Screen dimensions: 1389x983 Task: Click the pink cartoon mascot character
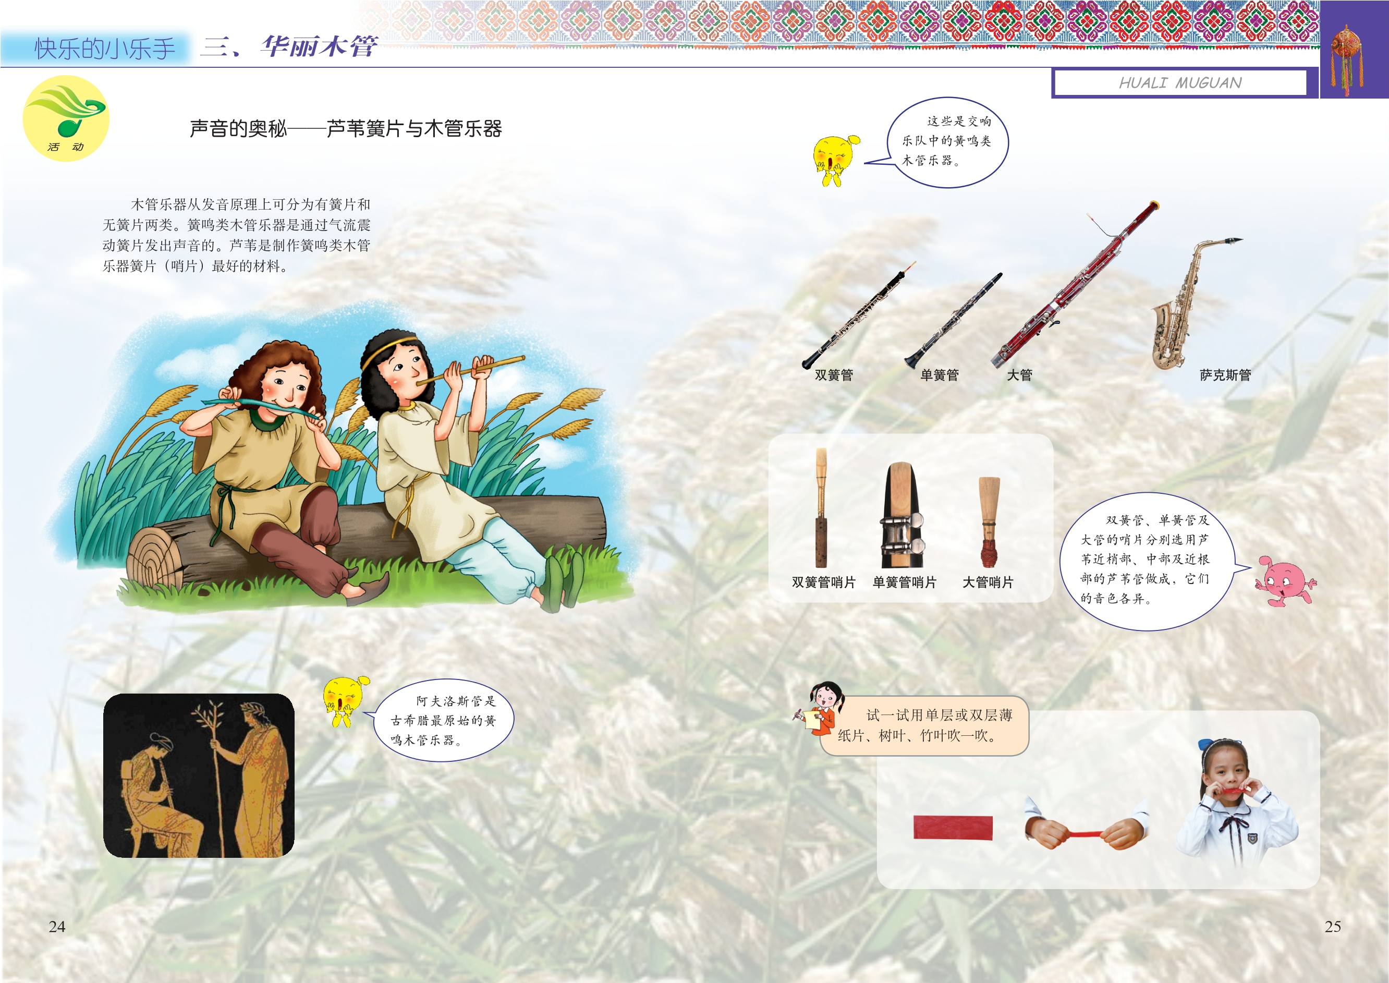coord(1285,581)
